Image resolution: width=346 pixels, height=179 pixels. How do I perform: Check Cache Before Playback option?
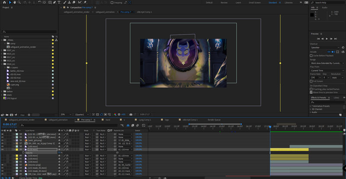[x=311, y=56]
